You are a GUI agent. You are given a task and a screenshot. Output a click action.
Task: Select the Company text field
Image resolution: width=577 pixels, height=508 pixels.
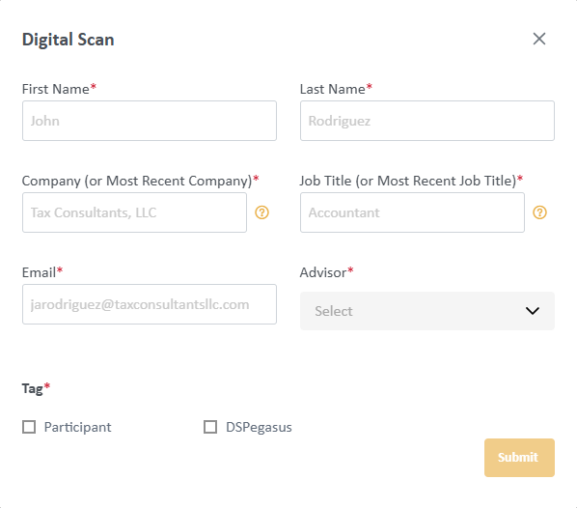(134, 212)
